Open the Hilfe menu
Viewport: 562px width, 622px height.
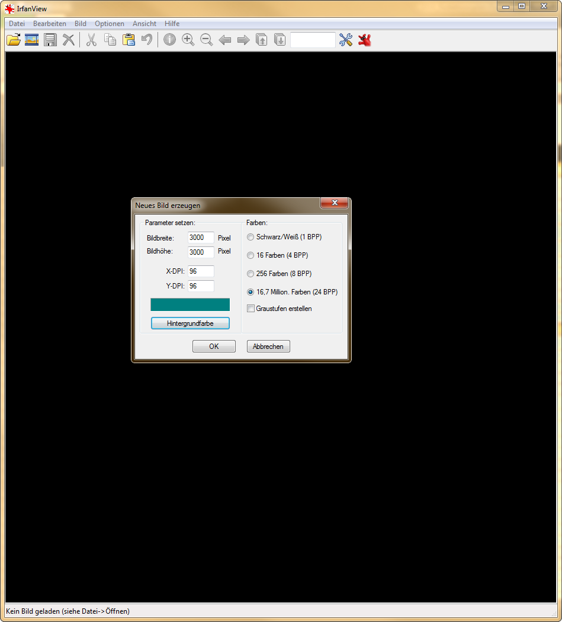click(172, 24)
